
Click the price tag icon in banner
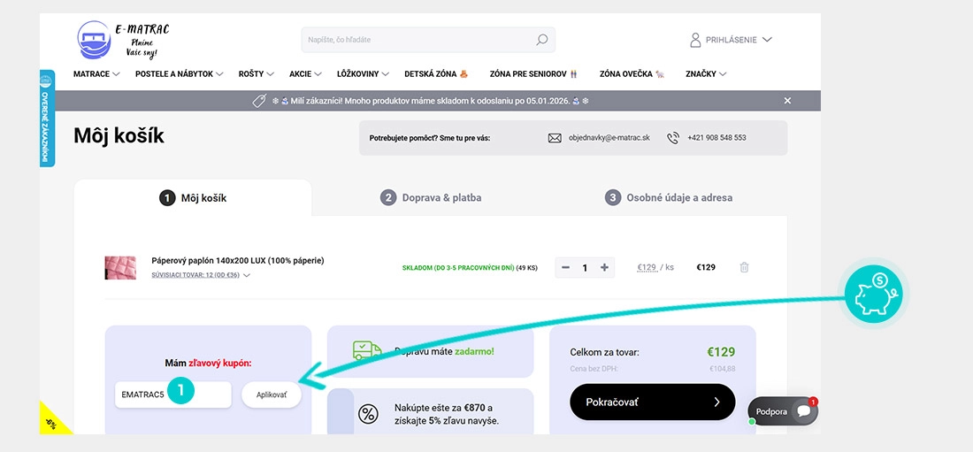click(x=259, y=101)
